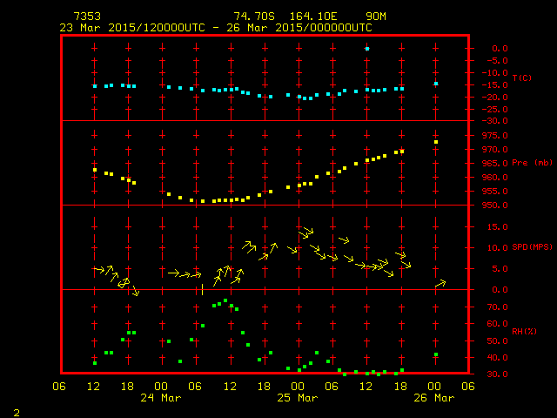Click the 25 Mar date label

pyautogui.click(x=298, y=398)
